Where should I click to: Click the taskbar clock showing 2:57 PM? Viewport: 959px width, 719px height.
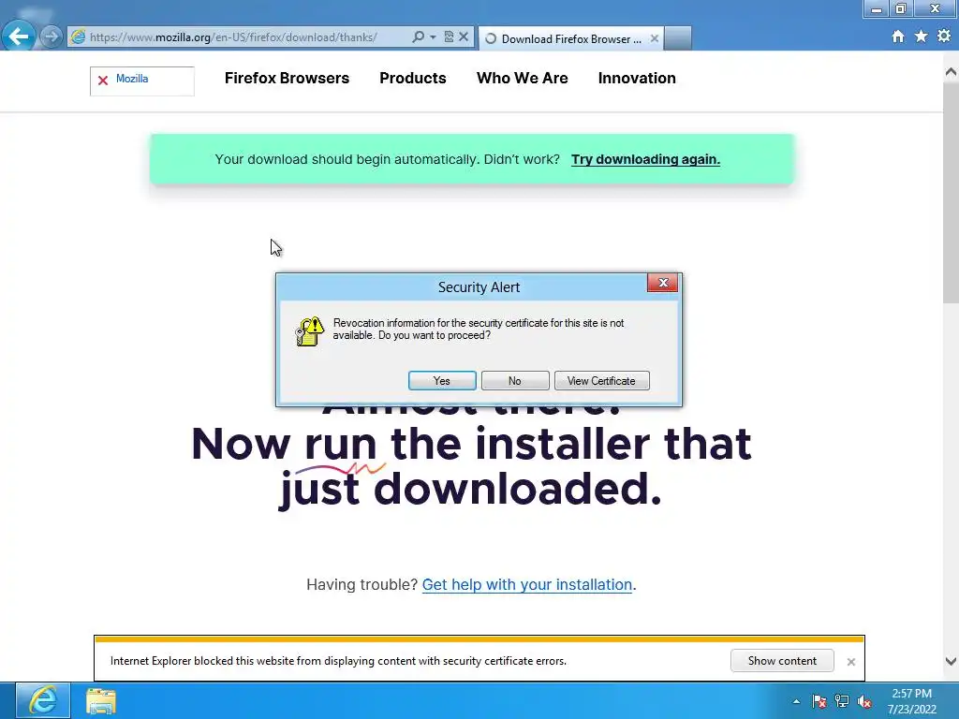911,701
